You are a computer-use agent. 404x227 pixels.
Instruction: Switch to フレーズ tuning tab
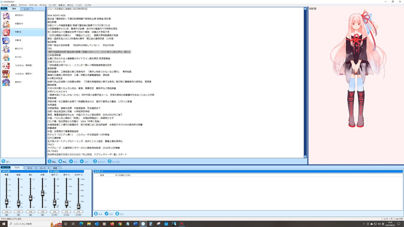coord(42,168)
